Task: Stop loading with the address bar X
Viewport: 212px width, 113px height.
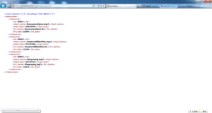Action: point(104,6)
